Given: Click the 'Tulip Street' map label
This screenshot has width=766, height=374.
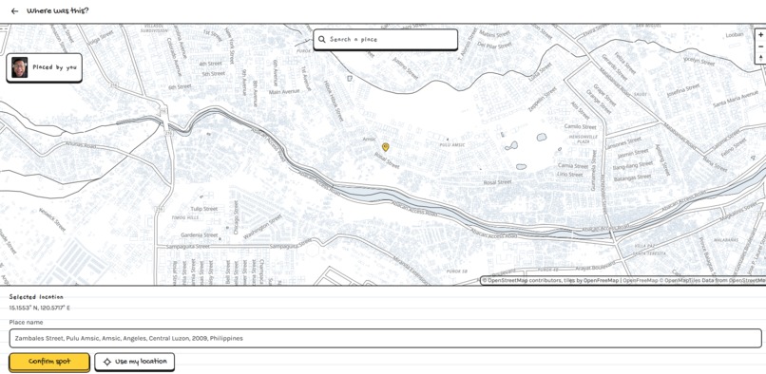Looking at the screenshot, I should click(203, 209).
